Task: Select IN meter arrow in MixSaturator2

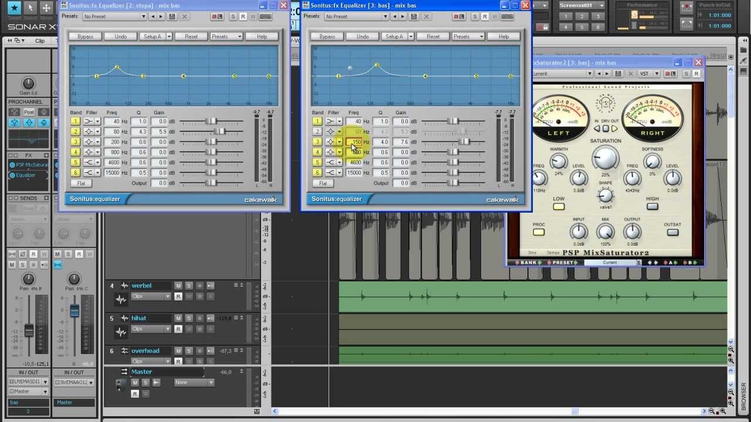Action: click(597, 128)
